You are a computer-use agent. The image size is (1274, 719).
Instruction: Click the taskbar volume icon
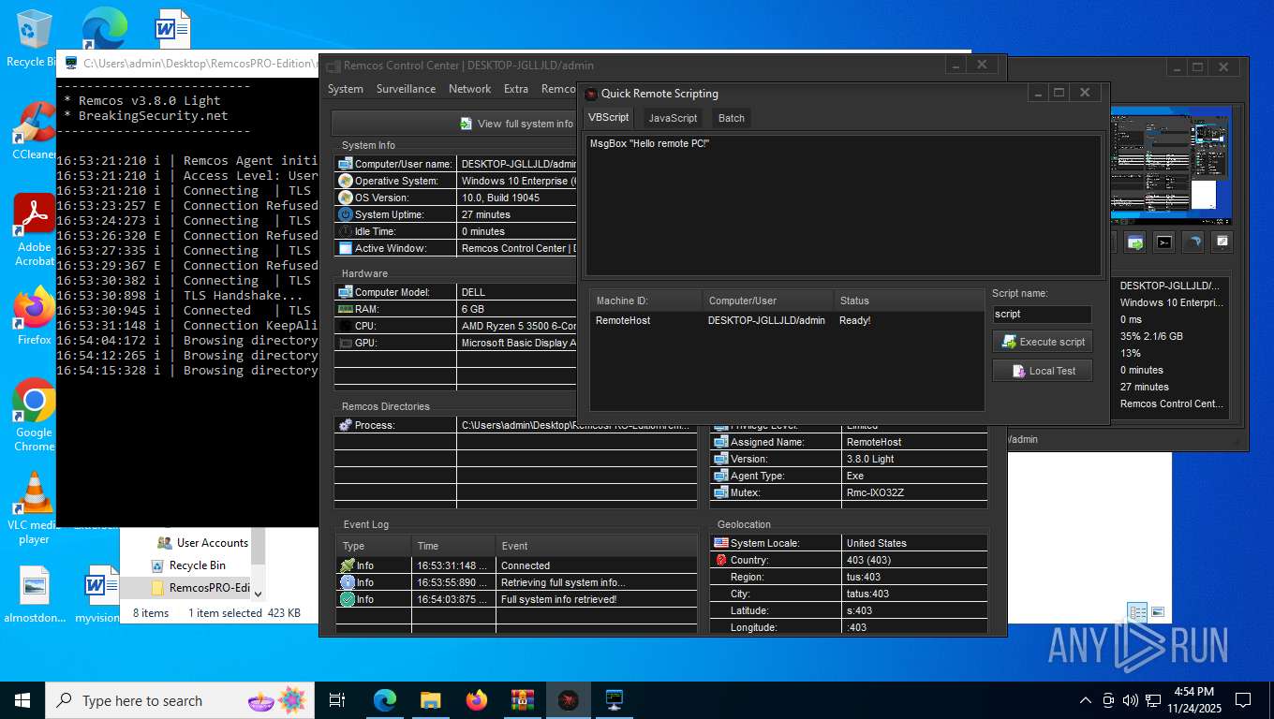click(x=1131, y=700)
